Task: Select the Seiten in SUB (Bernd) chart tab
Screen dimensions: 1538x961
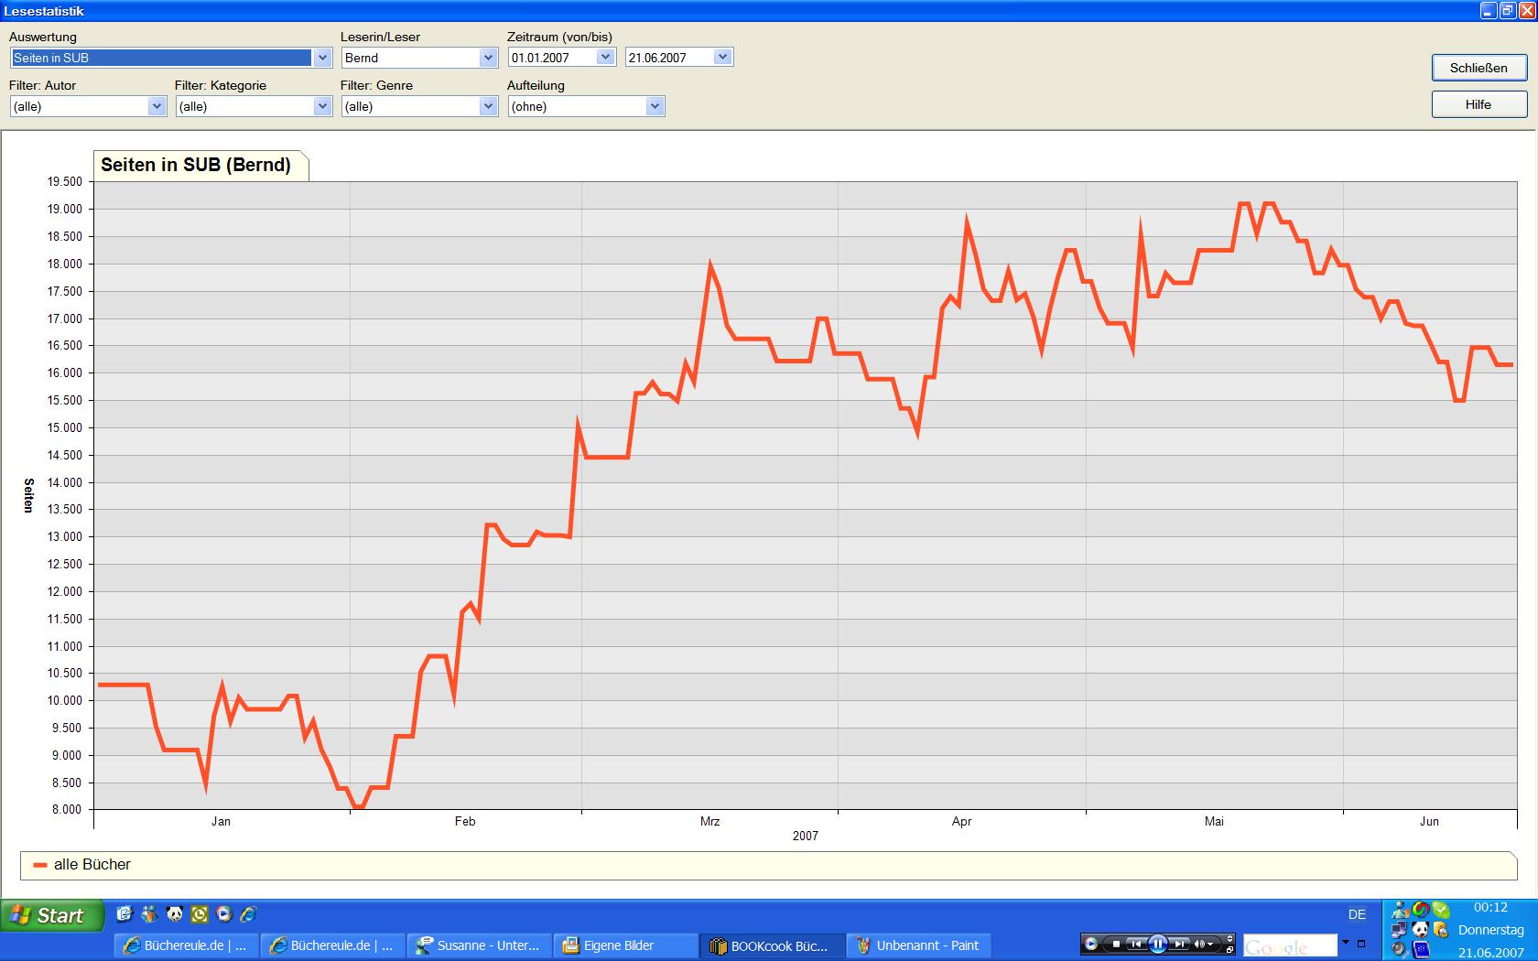Action: 196,165
